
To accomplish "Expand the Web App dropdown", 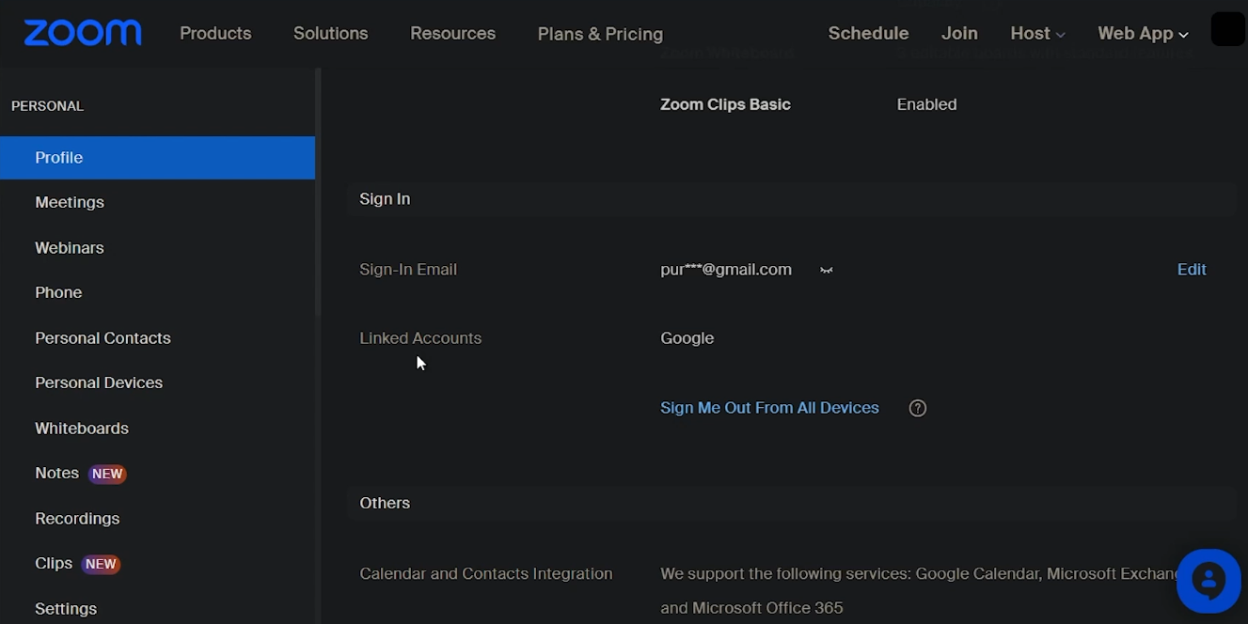I will click(1143, 34).
